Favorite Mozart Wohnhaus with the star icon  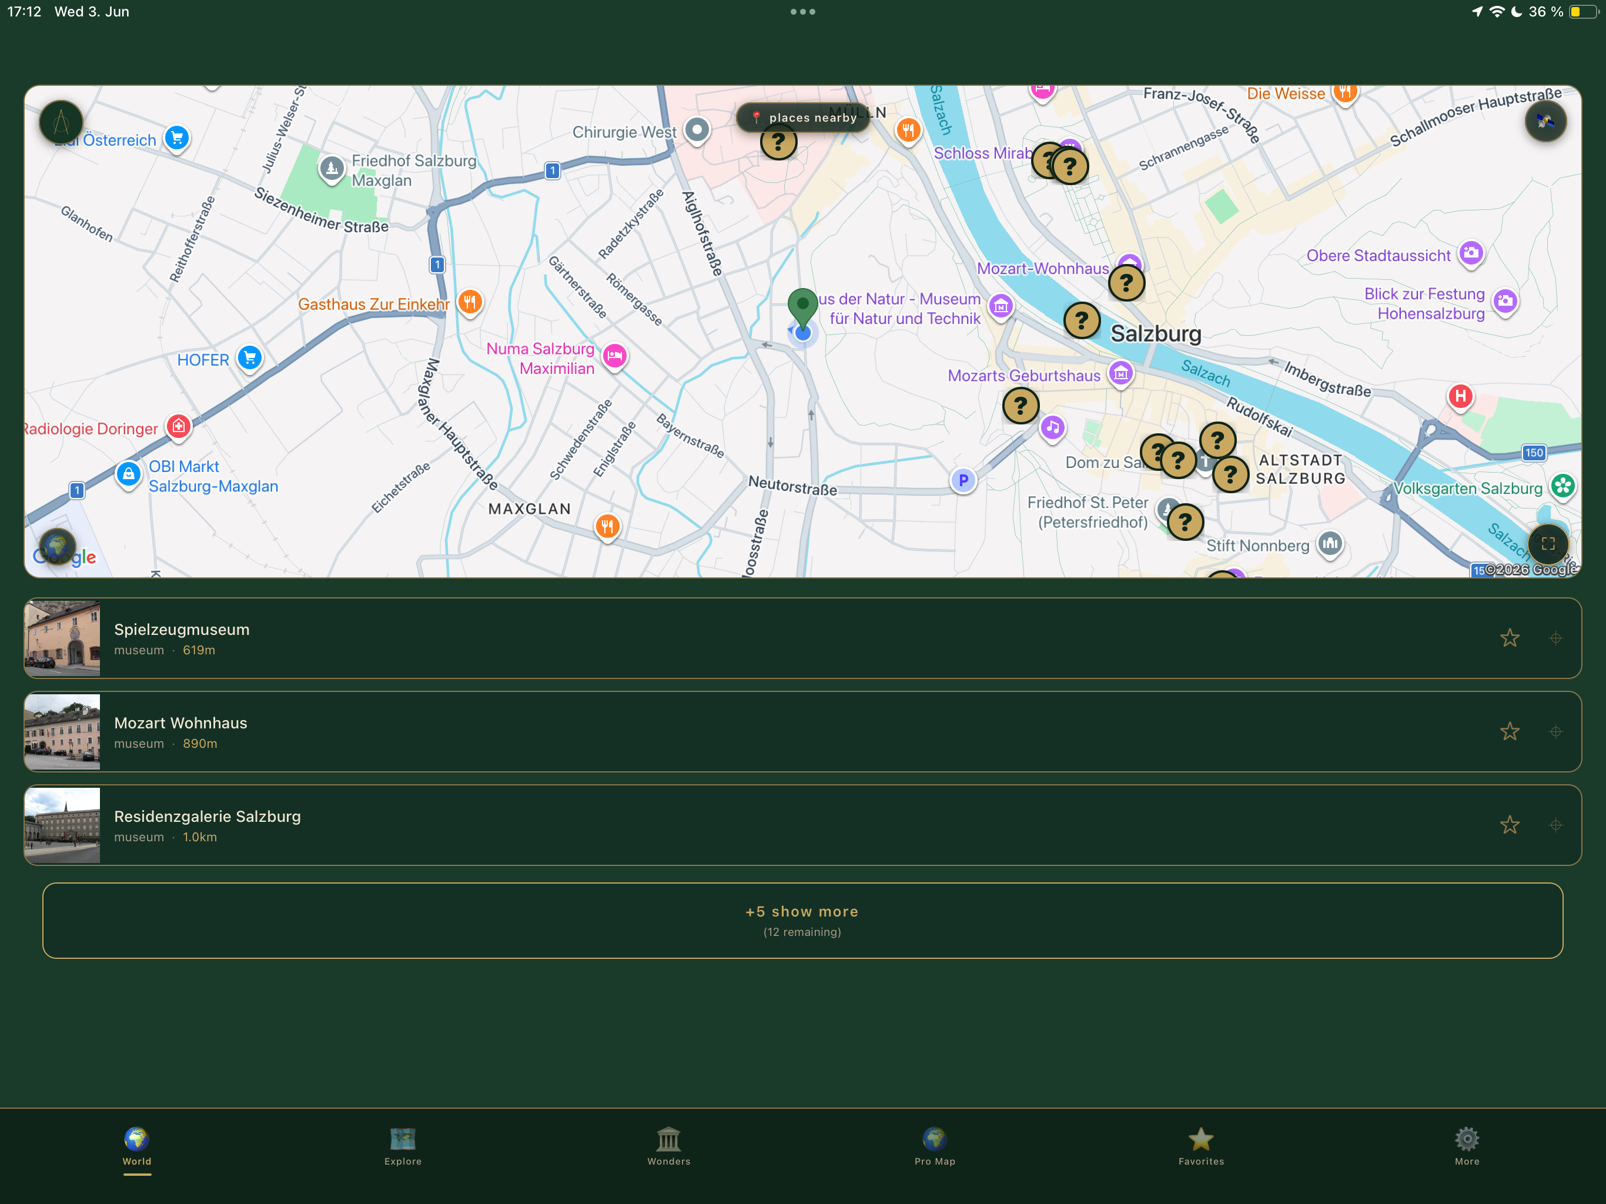click(x=1510, y=731)
